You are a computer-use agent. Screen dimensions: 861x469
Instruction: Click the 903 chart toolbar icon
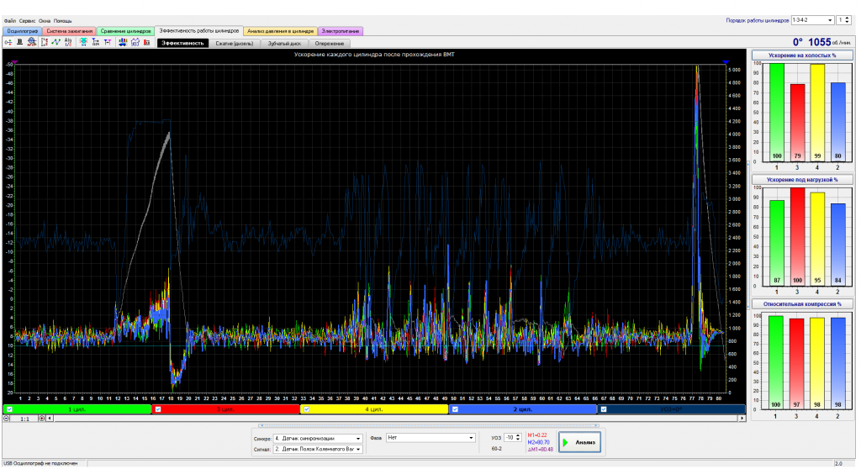click(135, 42)
